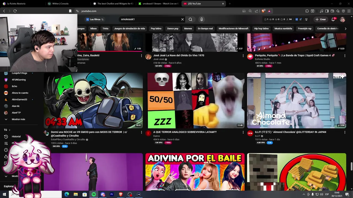The image size is (353, 198).
Task: Click the system tray volume speaker icon
Action: click(x=321, y=194)
